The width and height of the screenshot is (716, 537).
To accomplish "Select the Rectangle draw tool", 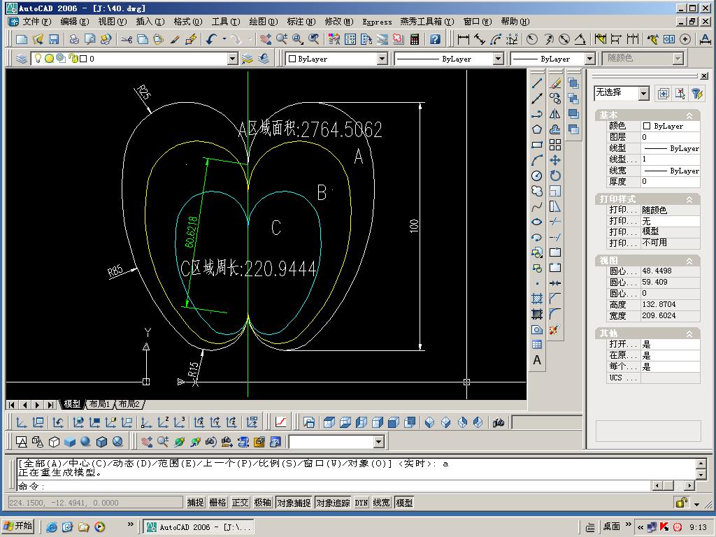I will (x=537, y=145).
